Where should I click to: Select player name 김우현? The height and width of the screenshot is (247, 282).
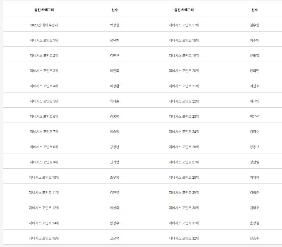255,25
